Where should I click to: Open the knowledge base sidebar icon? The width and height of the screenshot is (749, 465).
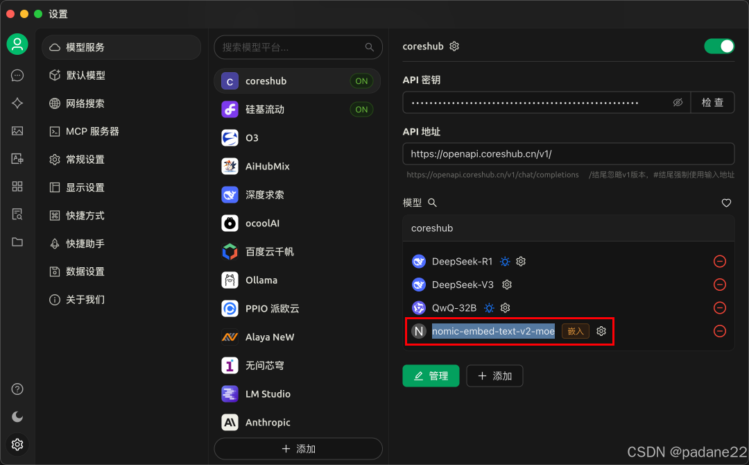click(x=17, y=214)
